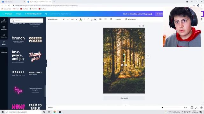This screenshot has width=204, height=114.
Task: Click the side panel vertical scrollbar
Action: point(45,91)
